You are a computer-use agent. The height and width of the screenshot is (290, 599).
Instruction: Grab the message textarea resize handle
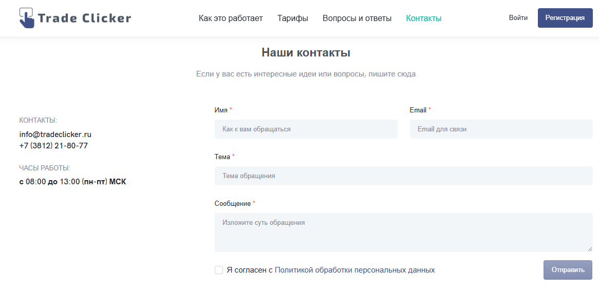(589, 249)
